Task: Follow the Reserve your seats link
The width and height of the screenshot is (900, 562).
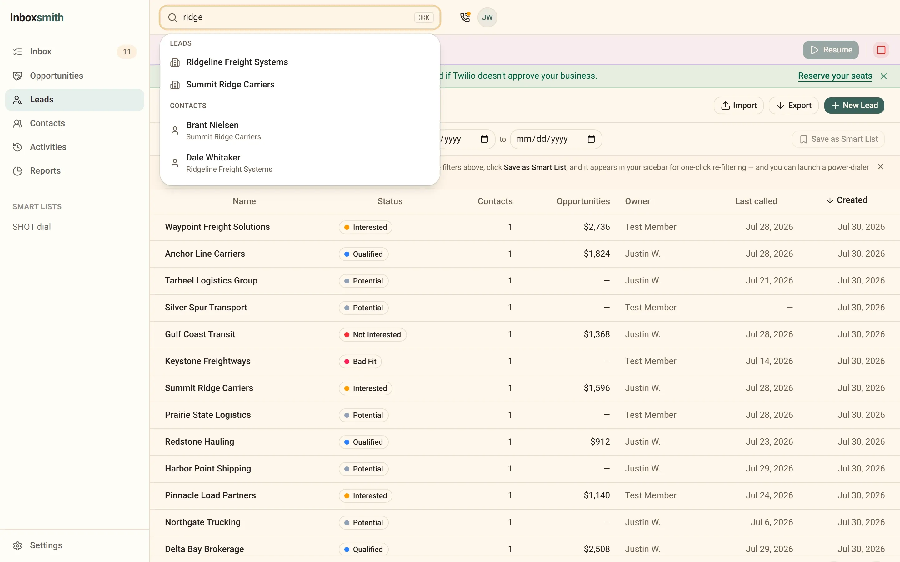Action: point(835,76)
